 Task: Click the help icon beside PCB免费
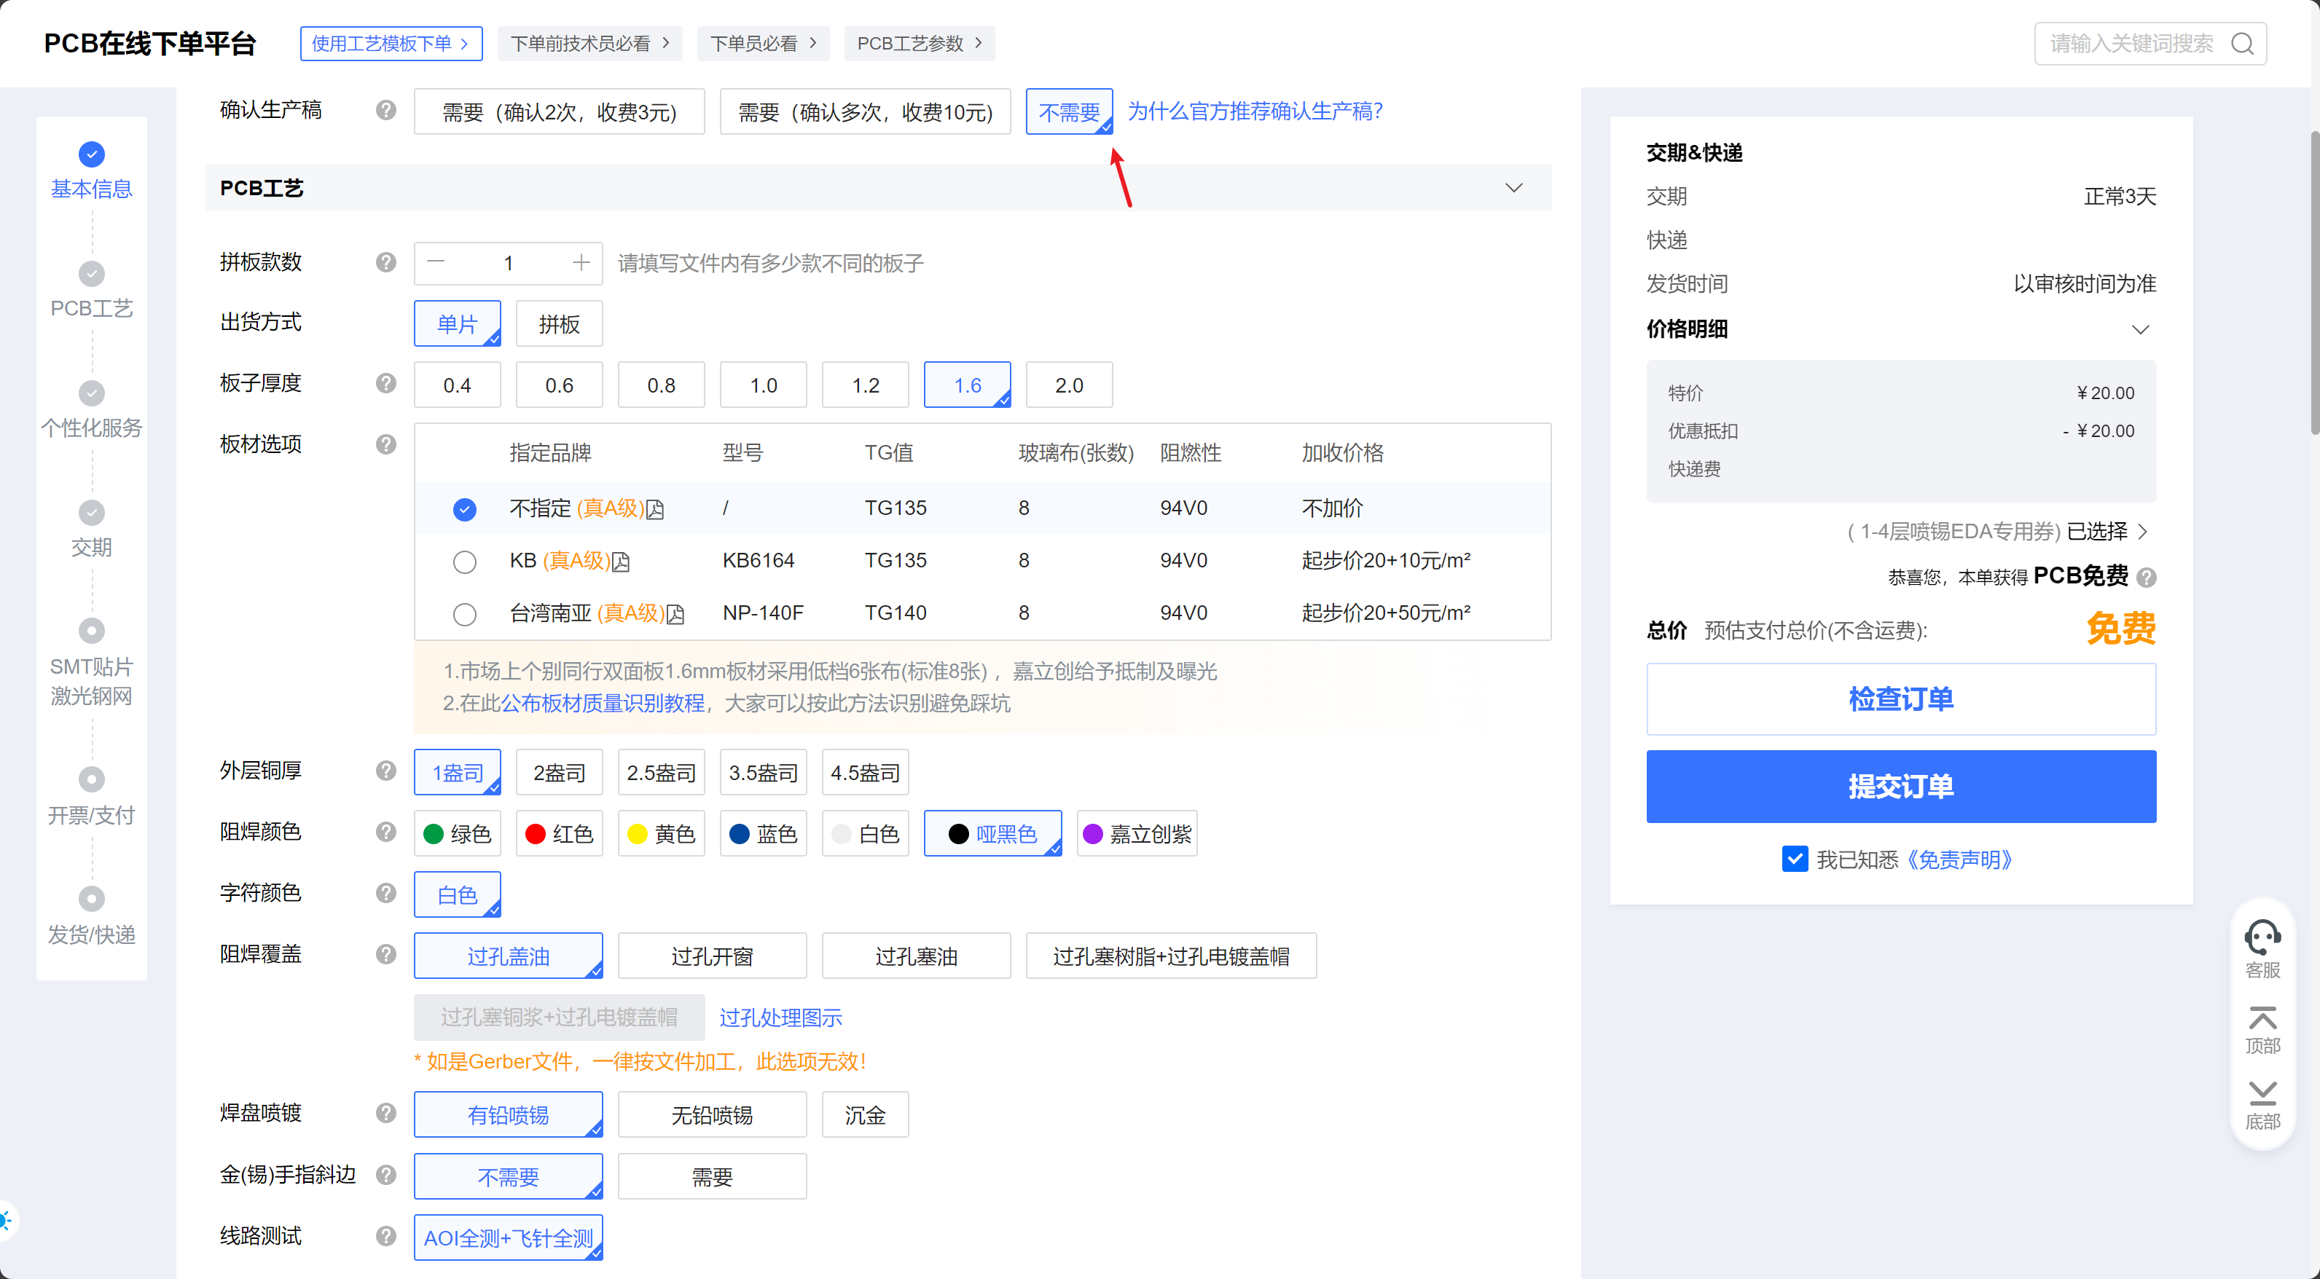pos(2146,578)
